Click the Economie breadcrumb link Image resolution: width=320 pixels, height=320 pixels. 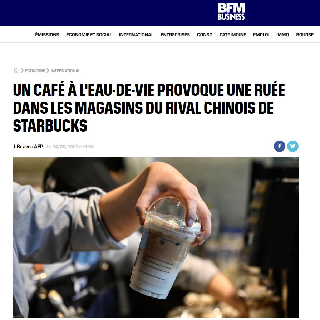tap(35, 71)
